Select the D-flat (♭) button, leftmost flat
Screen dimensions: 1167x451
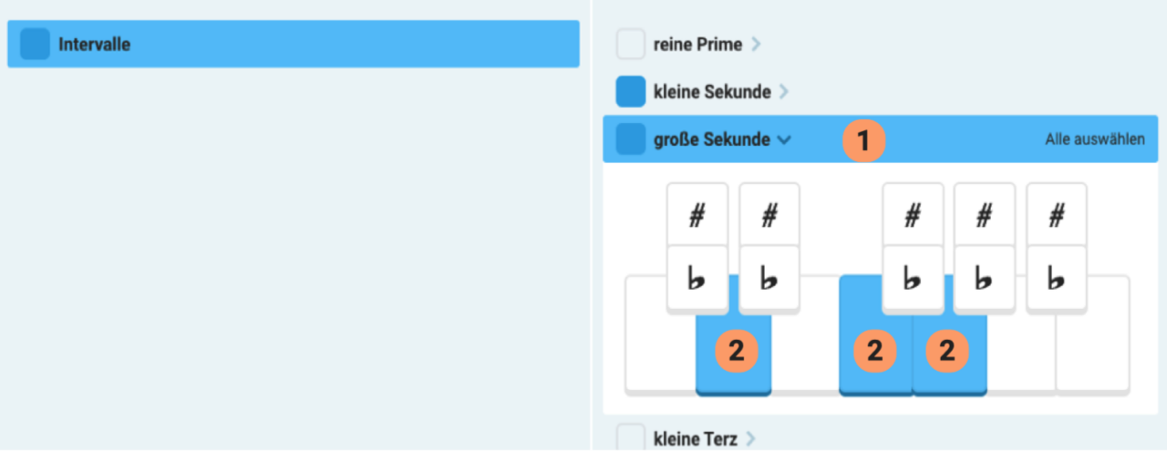tap(697, 279)
